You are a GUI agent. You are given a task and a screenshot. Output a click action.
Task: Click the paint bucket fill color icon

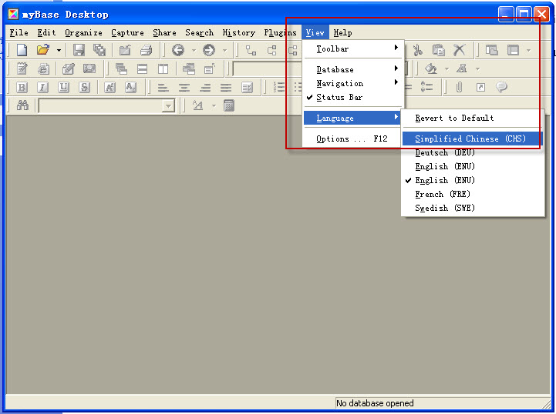(x=431, y=68)
